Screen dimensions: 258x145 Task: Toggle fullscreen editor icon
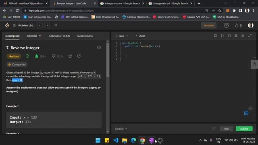[250, 36]
